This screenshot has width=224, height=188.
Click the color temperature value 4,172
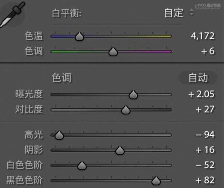coord(203,36)
